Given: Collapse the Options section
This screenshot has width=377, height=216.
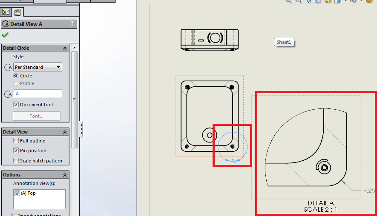Looking at the screenshot, I should [65, 175].
